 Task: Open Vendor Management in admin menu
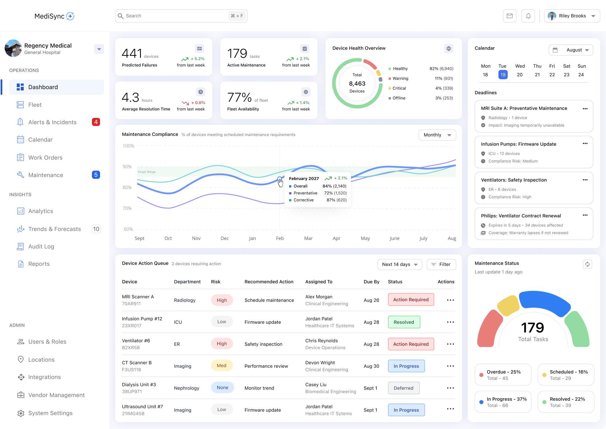[56, 395]
